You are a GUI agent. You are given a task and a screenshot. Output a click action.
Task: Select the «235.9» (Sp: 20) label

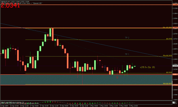148,67
